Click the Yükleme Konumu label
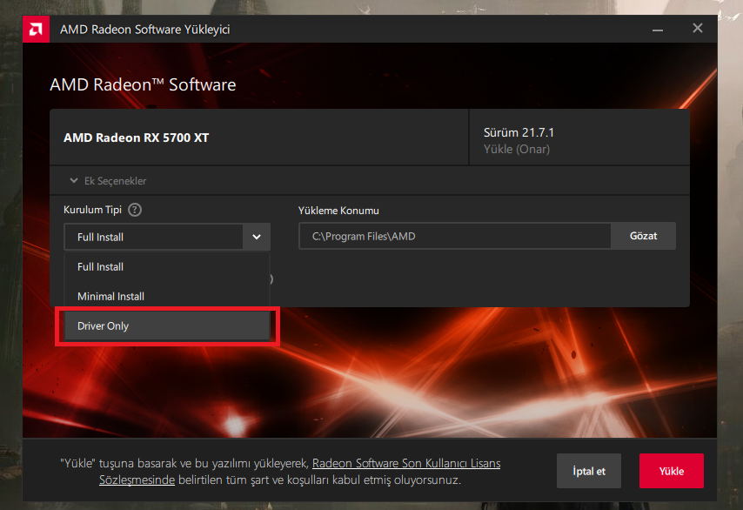Viewport: 743px width, 510px height. (x=338, y=211)
